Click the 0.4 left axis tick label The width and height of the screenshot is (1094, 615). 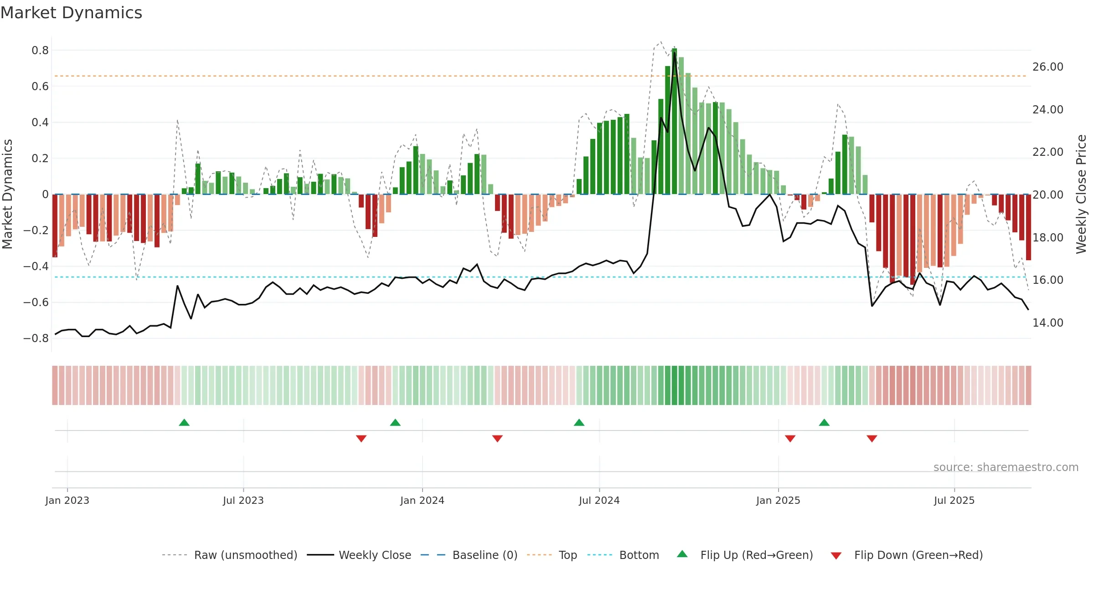pos(40,122)
